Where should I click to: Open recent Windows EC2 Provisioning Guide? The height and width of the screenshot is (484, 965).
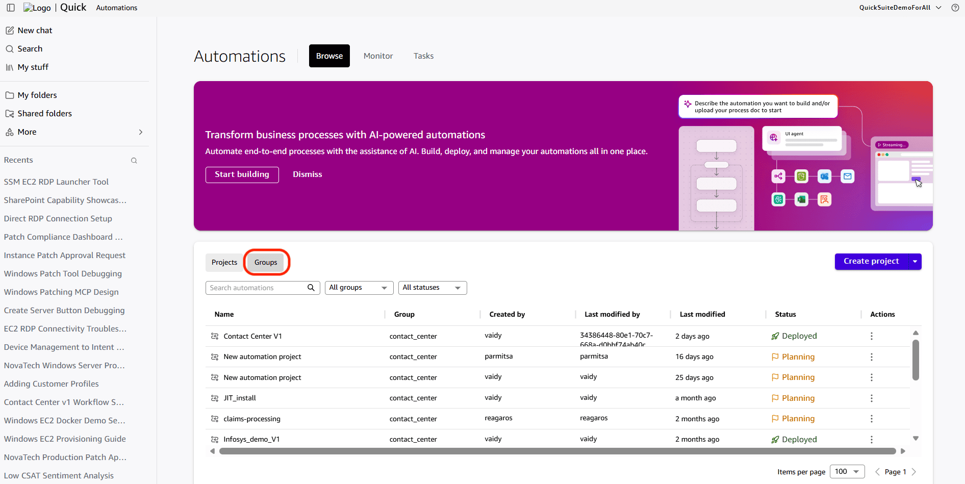pos(65,439)
